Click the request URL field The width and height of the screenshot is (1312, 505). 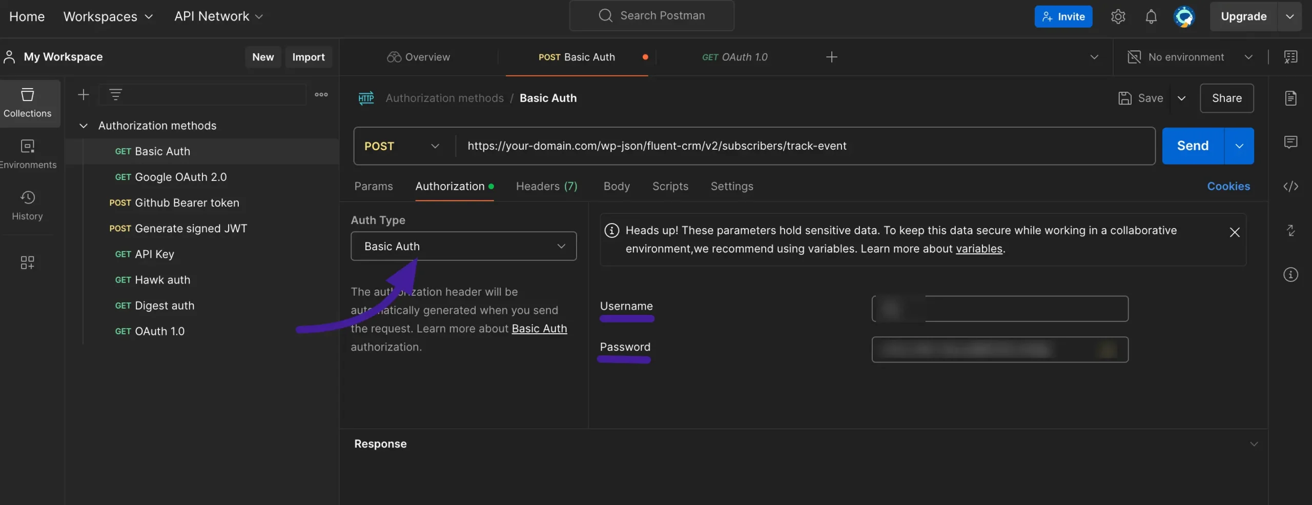click(x=805, y=146)
